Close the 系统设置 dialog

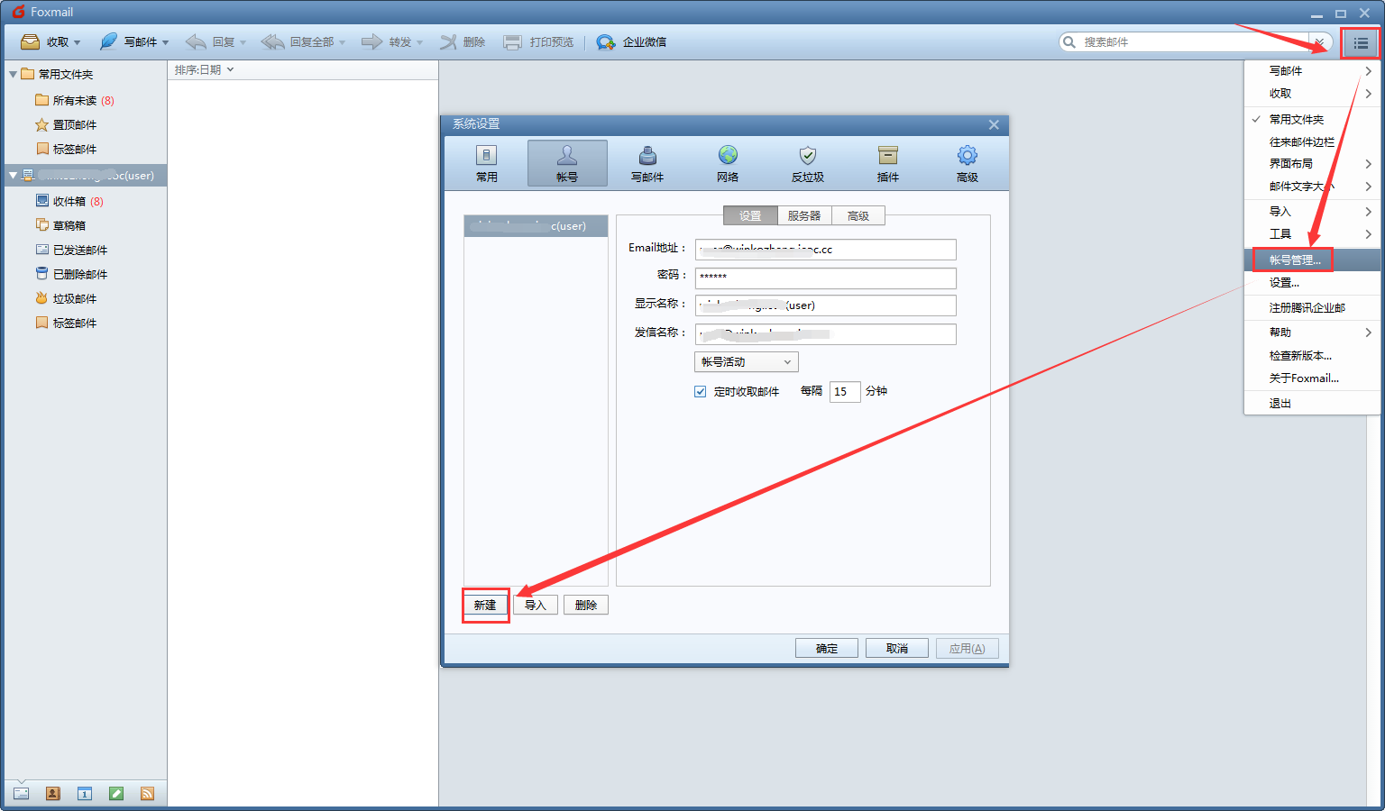(994, 125)
